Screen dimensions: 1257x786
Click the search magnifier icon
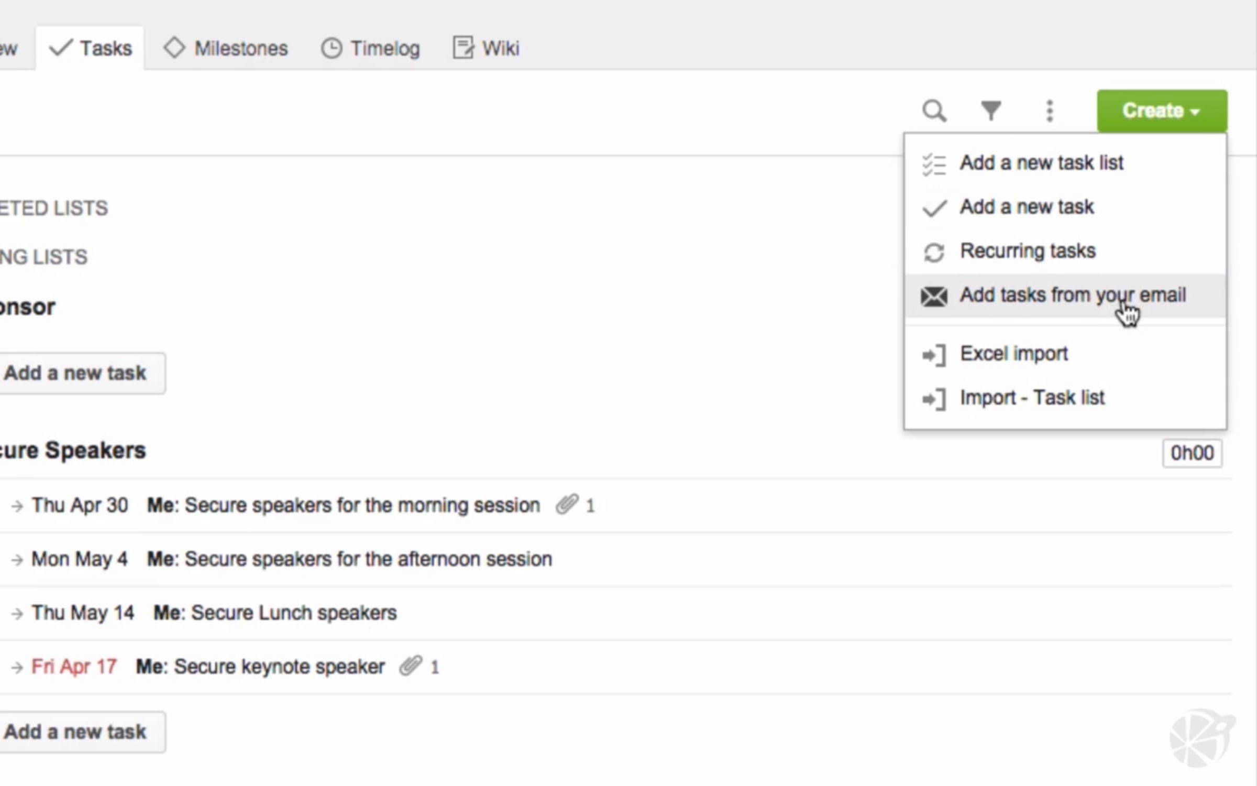point(934,111)
